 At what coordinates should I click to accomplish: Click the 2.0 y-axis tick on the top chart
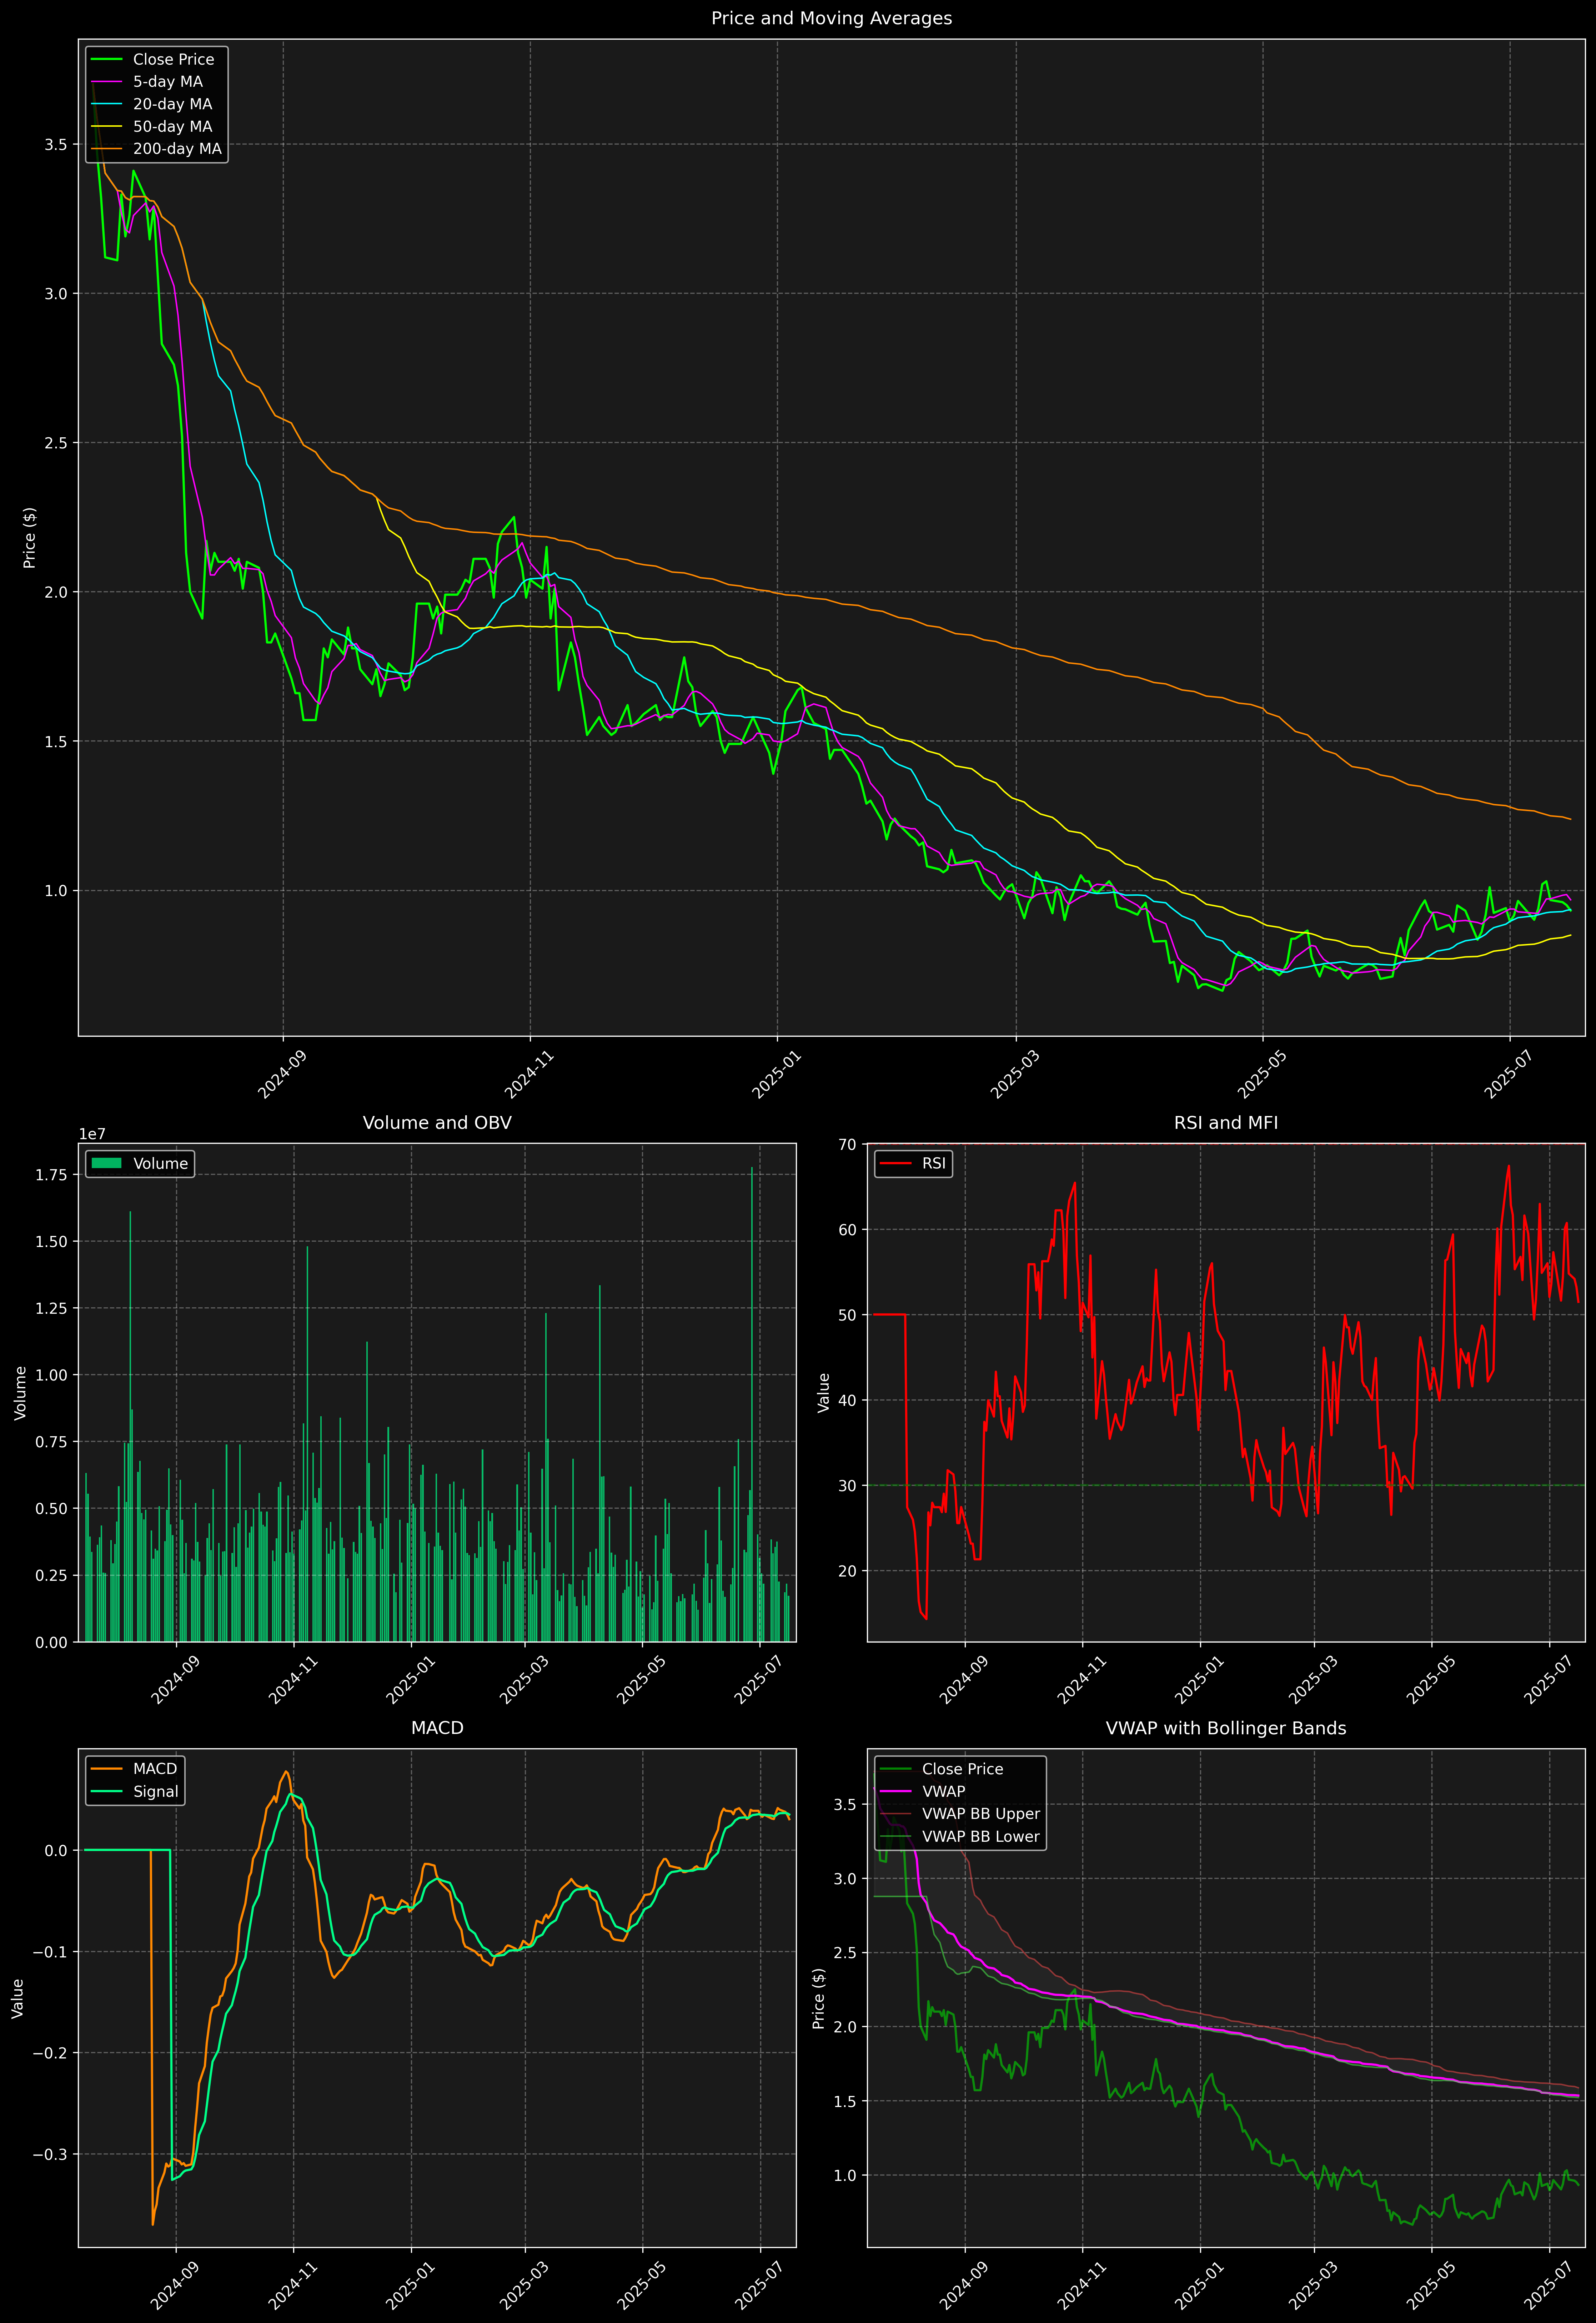[x=56, y=592]
